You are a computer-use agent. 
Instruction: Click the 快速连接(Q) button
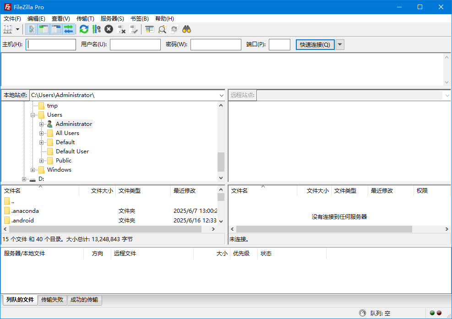(x=315, y=45)
